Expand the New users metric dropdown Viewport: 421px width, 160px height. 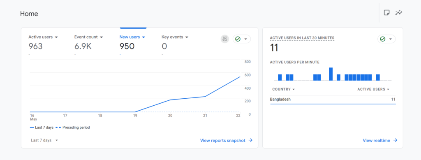143,37
